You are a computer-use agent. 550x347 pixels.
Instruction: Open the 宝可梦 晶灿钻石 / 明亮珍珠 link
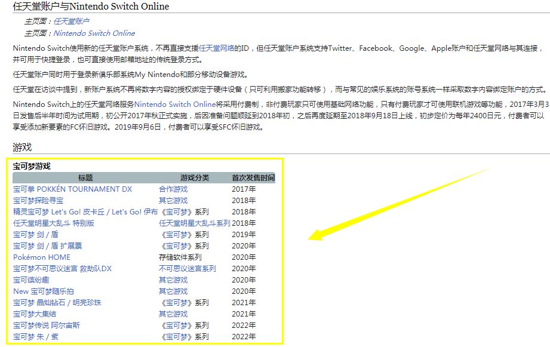click(57, 303)
